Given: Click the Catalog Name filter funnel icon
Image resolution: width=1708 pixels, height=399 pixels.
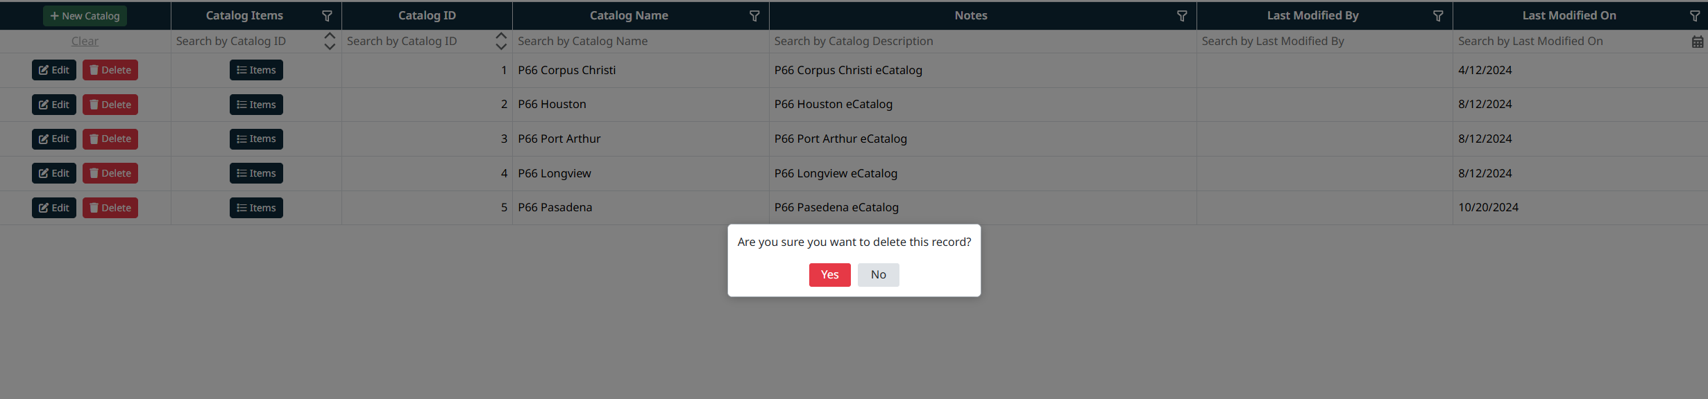Looking at the screenshot, I should pos(754,16).
